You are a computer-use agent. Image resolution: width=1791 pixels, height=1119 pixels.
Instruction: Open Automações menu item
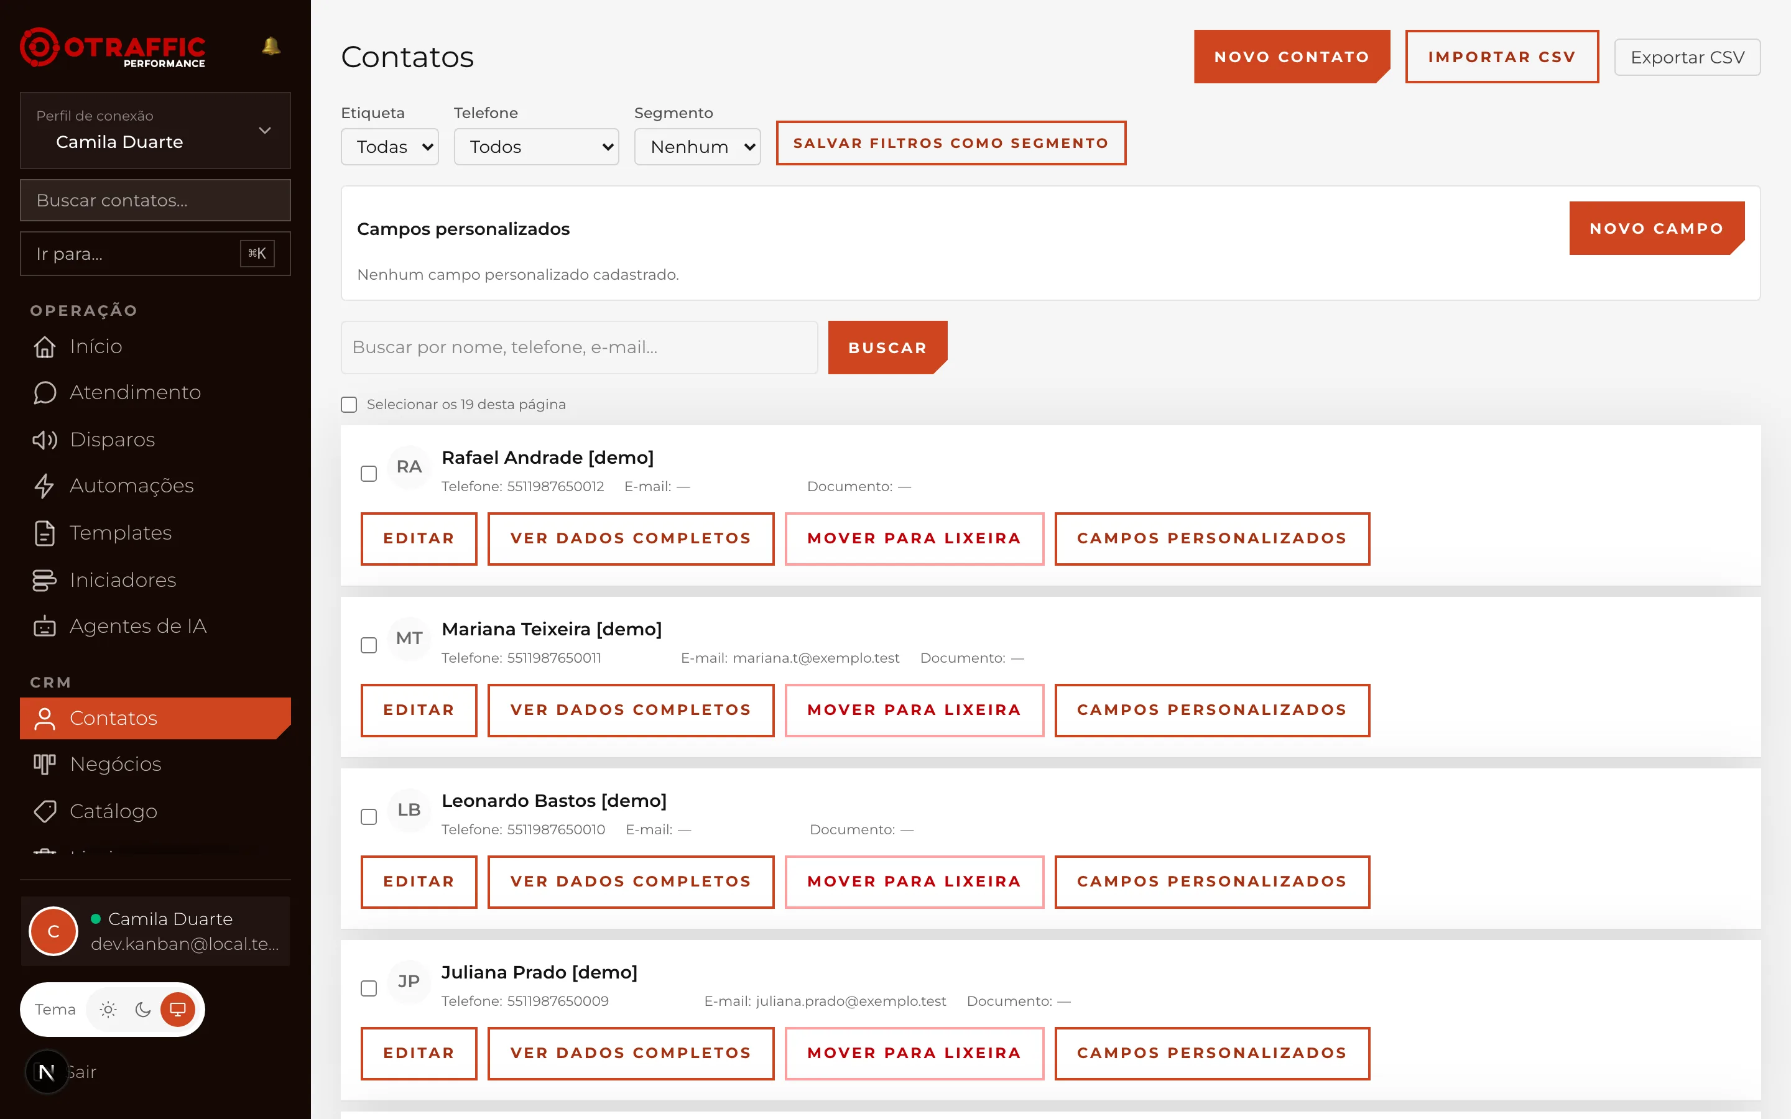tap(155, 486)
